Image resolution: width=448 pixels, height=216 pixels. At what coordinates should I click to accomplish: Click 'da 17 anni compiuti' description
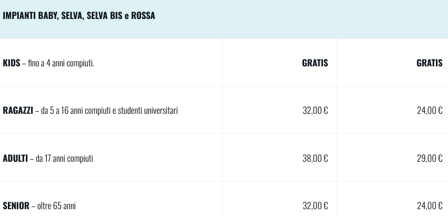point(64,158)
